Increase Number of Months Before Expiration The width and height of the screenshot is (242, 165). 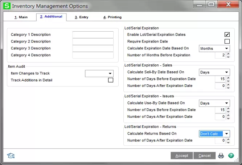228,54
